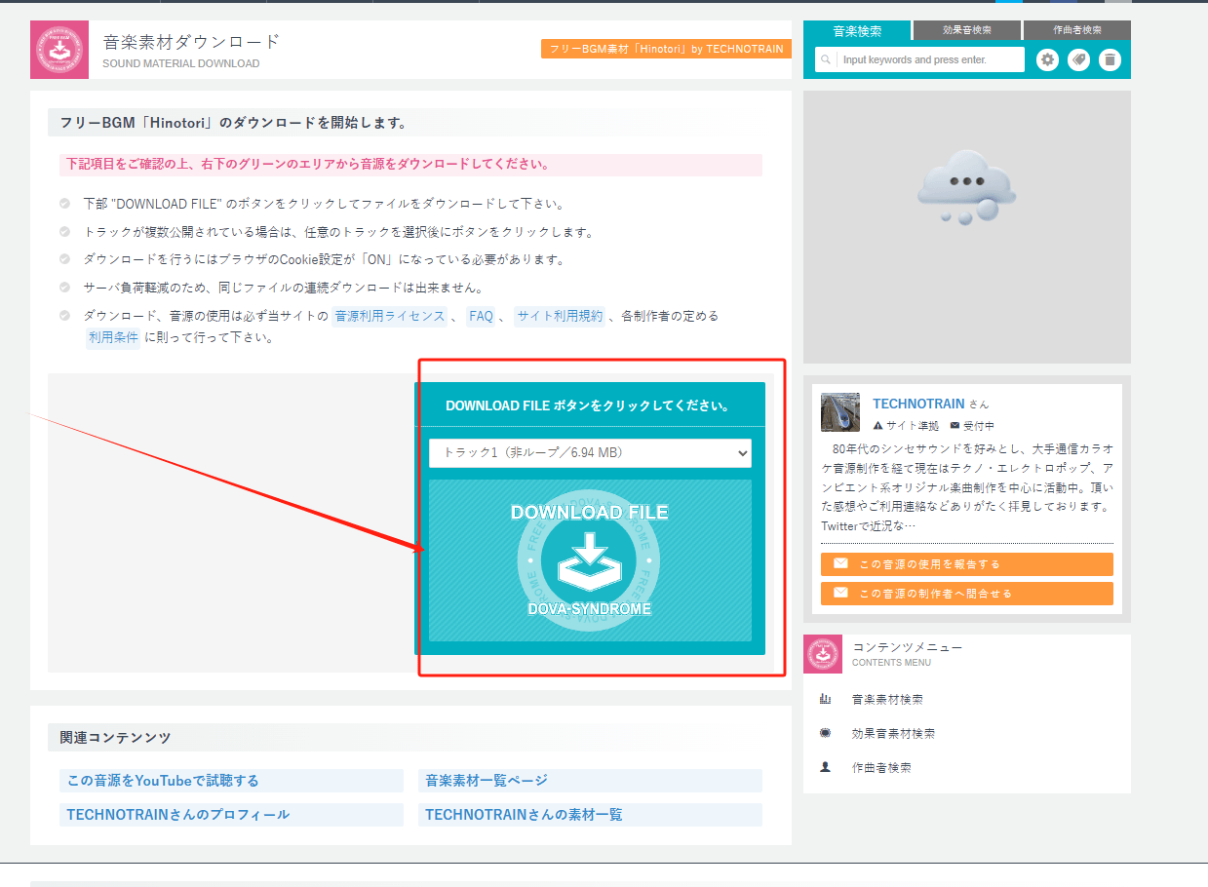This screenshot has width=1208, height=887.
Task: Click この音源の制作者へ問合せる orange button
Action: (966, 594)
